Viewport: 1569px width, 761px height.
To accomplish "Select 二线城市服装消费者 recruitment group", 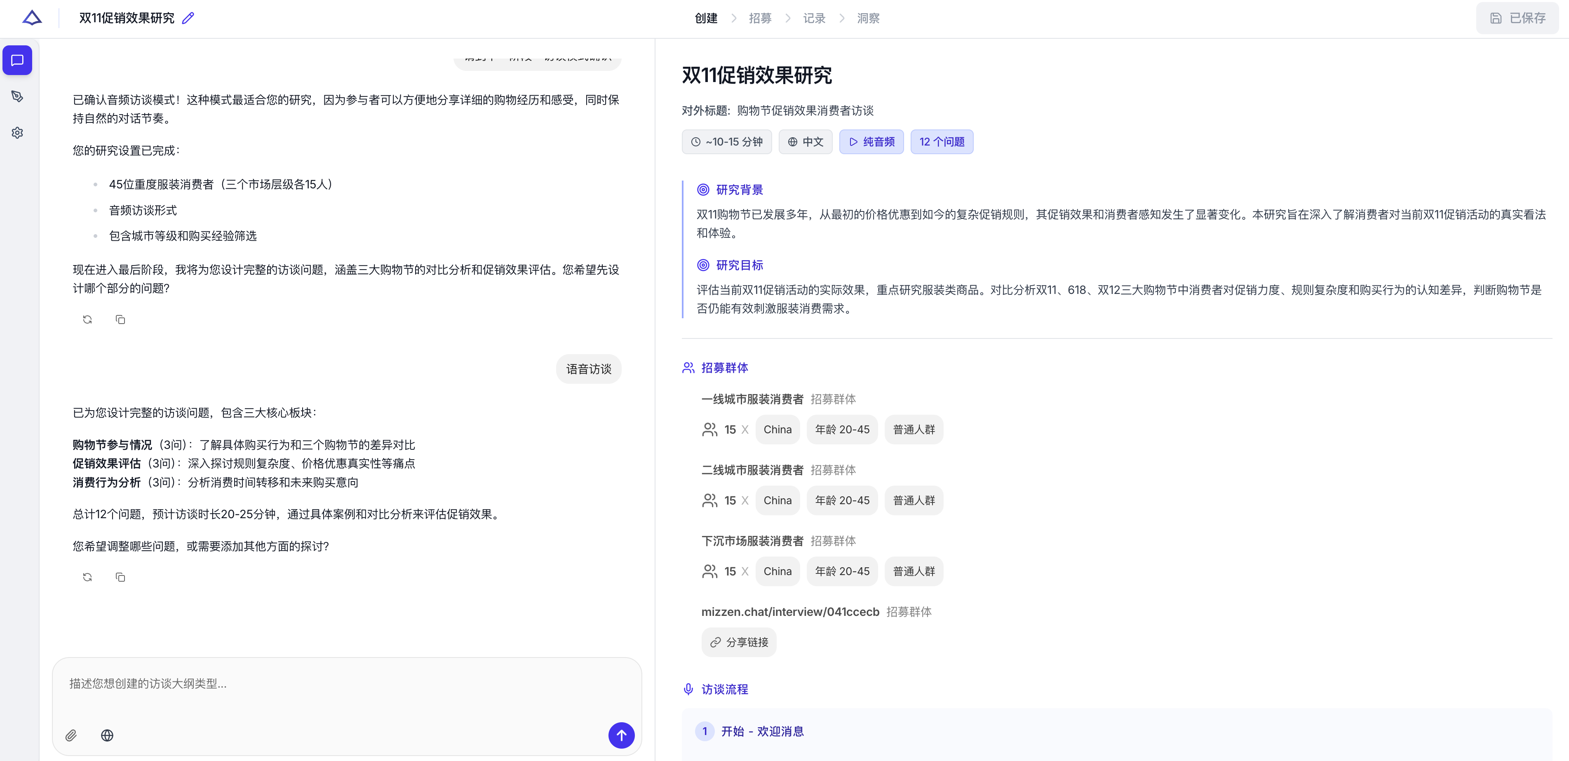I will [x=752, y=470].
